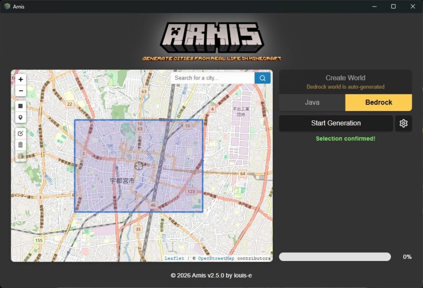Focus the Search for a city field
This screenshot has height=288, width=423.
coord(212,78)
